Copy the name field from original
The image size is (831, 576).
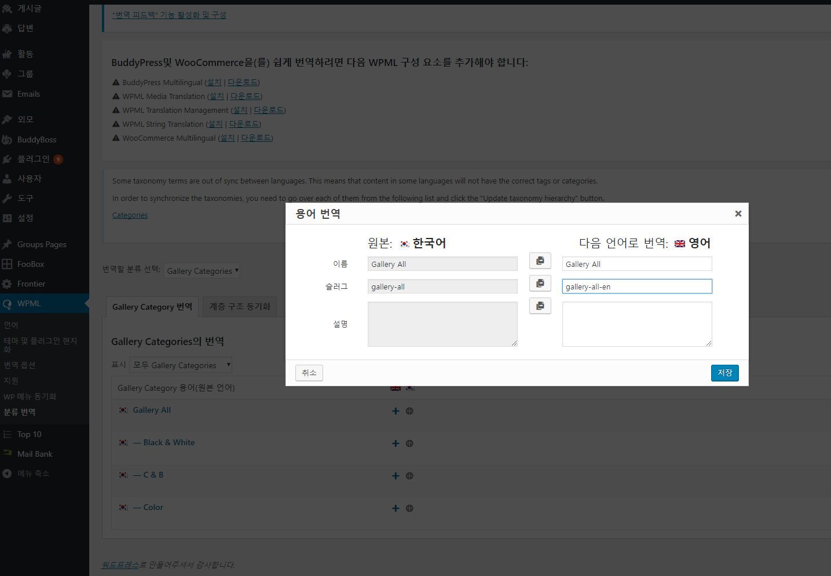pyautogui.click(x=540, y=261)
